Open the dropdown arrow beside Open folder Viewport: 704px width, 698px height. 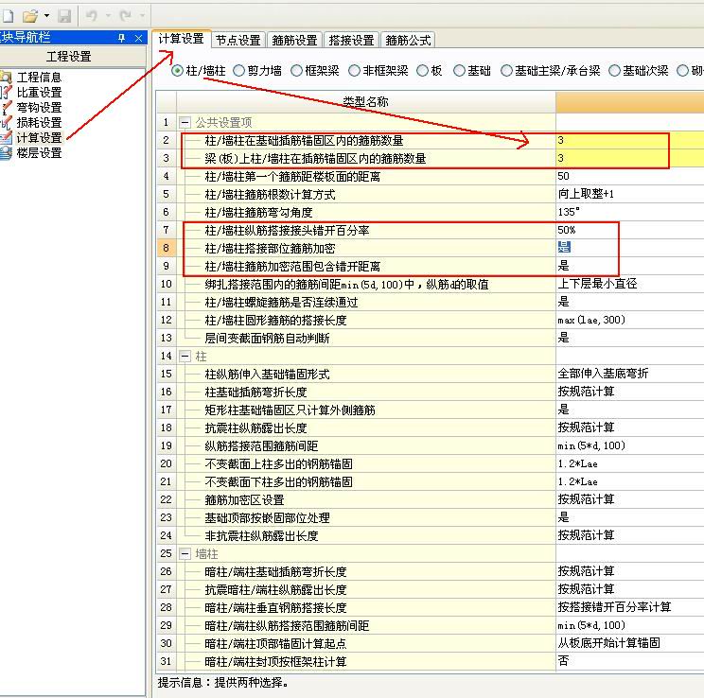point(46,16)
